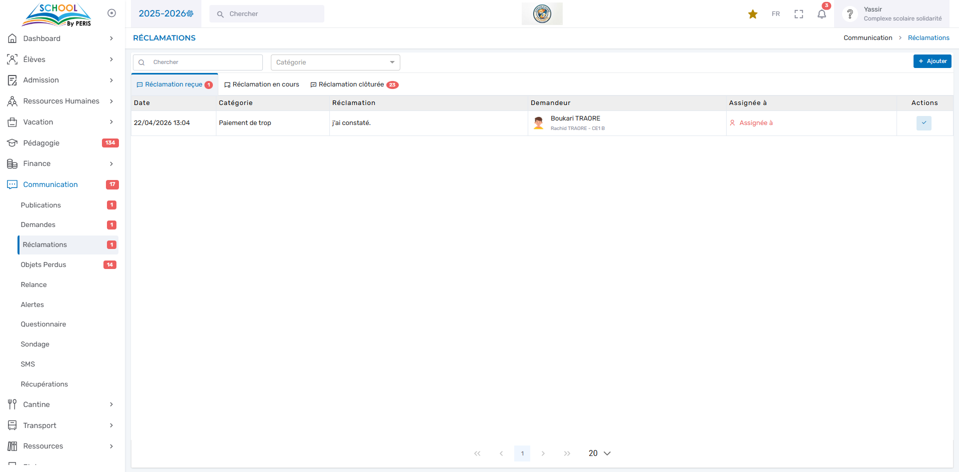
Task: Open the Réclamation clôturée tab
Action: [353, 84]
